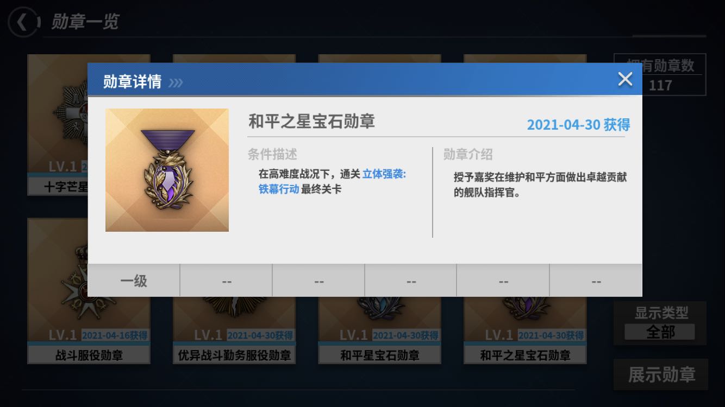Click the 2021-04-30 获得 date label
Image resolution: width=725 pixels, height=407 pixels.
click(578, 124)
